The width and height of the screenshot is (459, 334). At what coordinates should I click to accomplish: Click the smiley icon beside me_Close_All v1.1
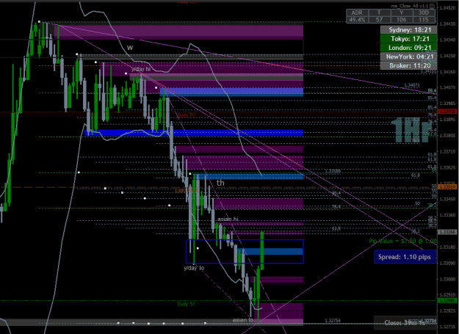point(432,6)
